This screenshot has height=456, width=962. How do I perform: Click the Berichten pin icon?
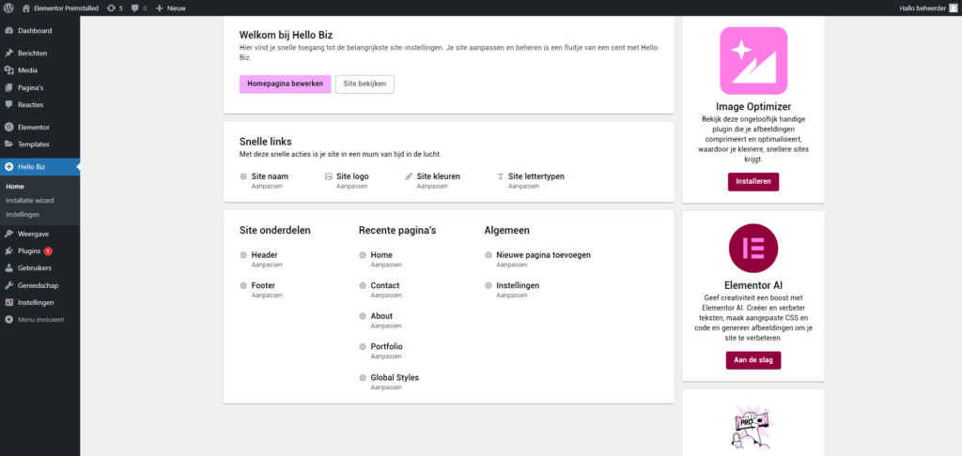tap(9, 53)
